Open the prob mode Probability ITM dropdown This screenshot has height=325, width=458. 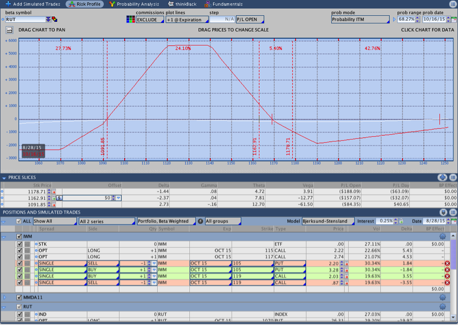(x=360, y=20)
